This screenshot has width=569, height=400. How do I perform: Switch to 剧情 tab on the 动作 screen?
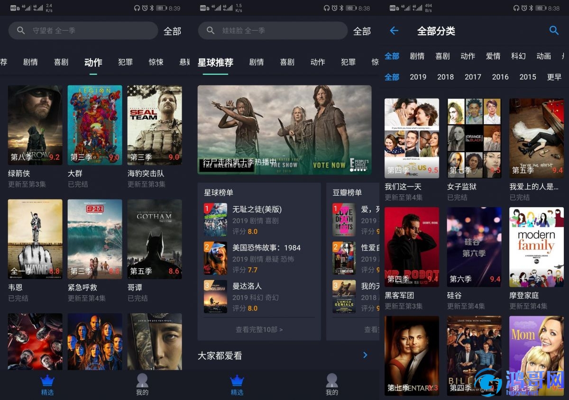pos(30,62)
